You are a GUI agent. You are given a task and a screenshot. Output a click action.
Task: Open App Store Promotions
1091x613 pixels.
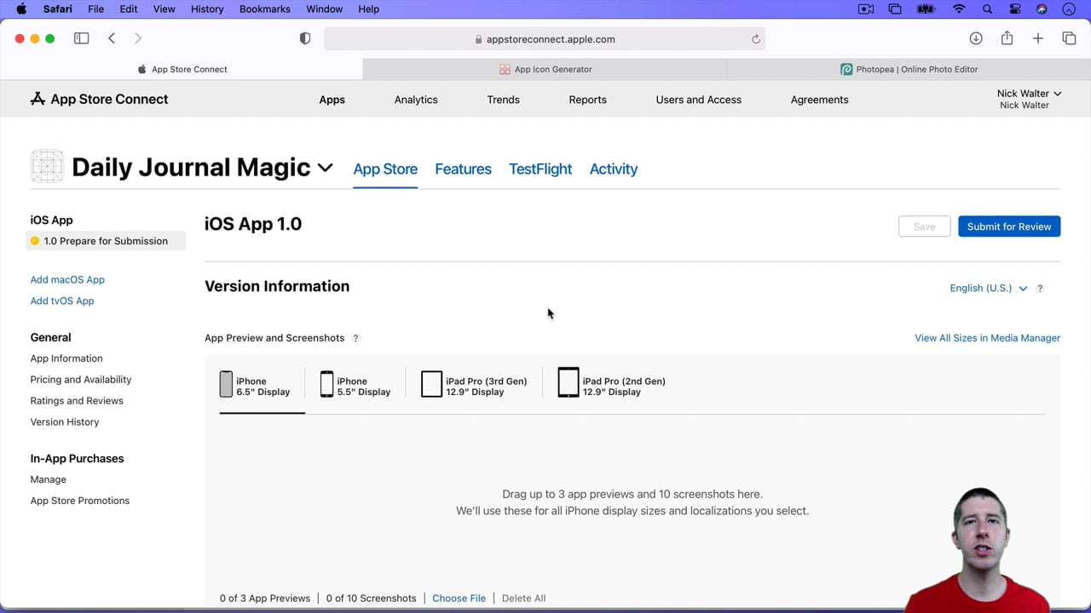pos(80,501)
